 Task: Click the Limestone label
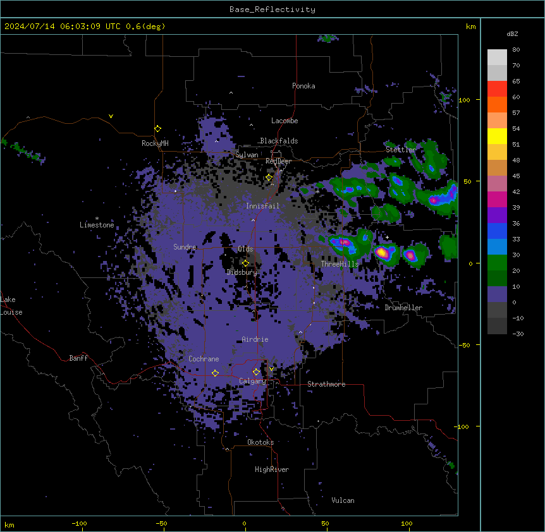[x=97, y=225]
